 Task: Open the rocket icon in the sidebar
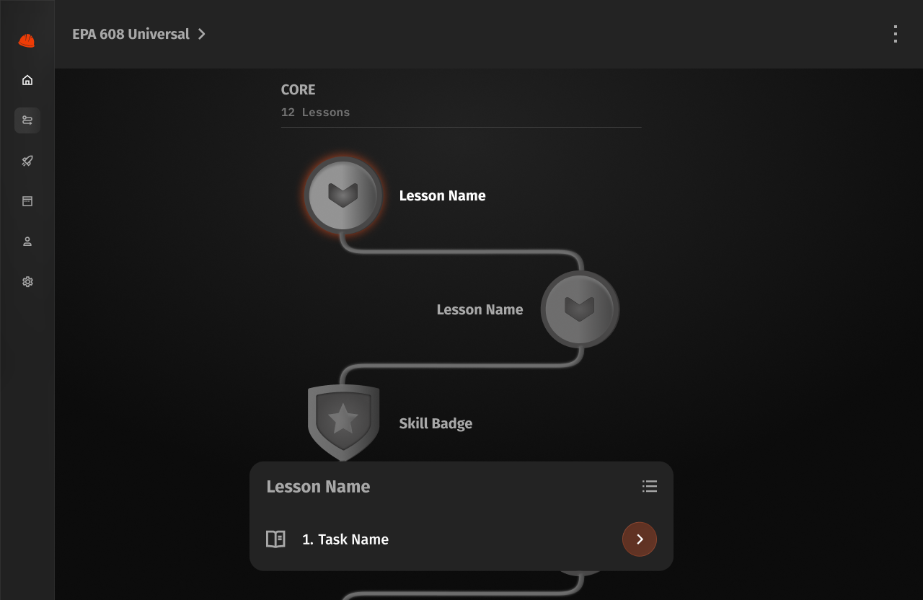click(x=27, y=161)
